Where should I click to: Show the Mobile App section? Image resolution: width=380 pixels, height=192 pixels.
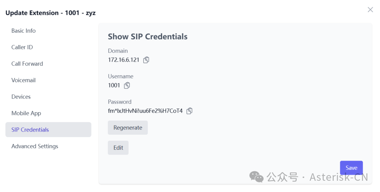pos(26,114)
